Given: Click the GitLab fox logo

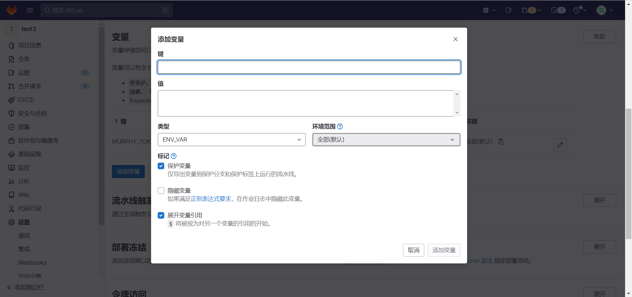Looking at the screenshot, I should pos(12,10).
